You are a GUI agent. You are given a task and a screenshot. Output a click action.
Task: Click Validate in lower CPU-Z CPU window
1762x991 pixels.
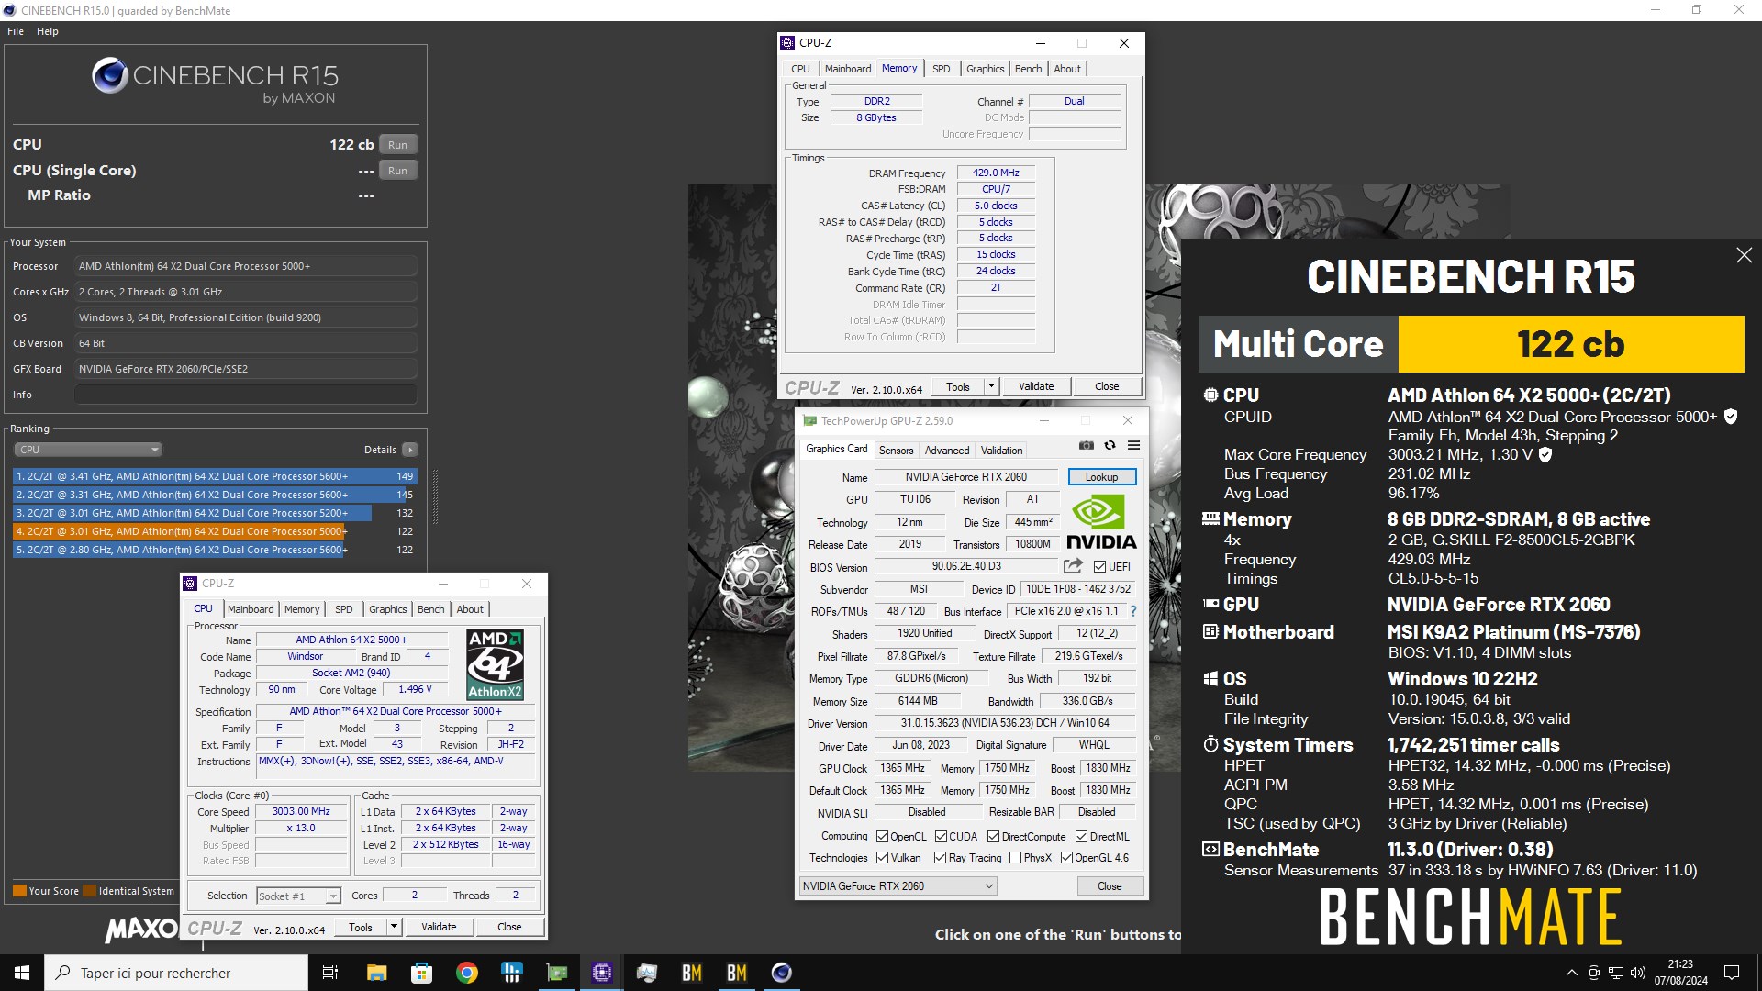click(x=439, y=927)
